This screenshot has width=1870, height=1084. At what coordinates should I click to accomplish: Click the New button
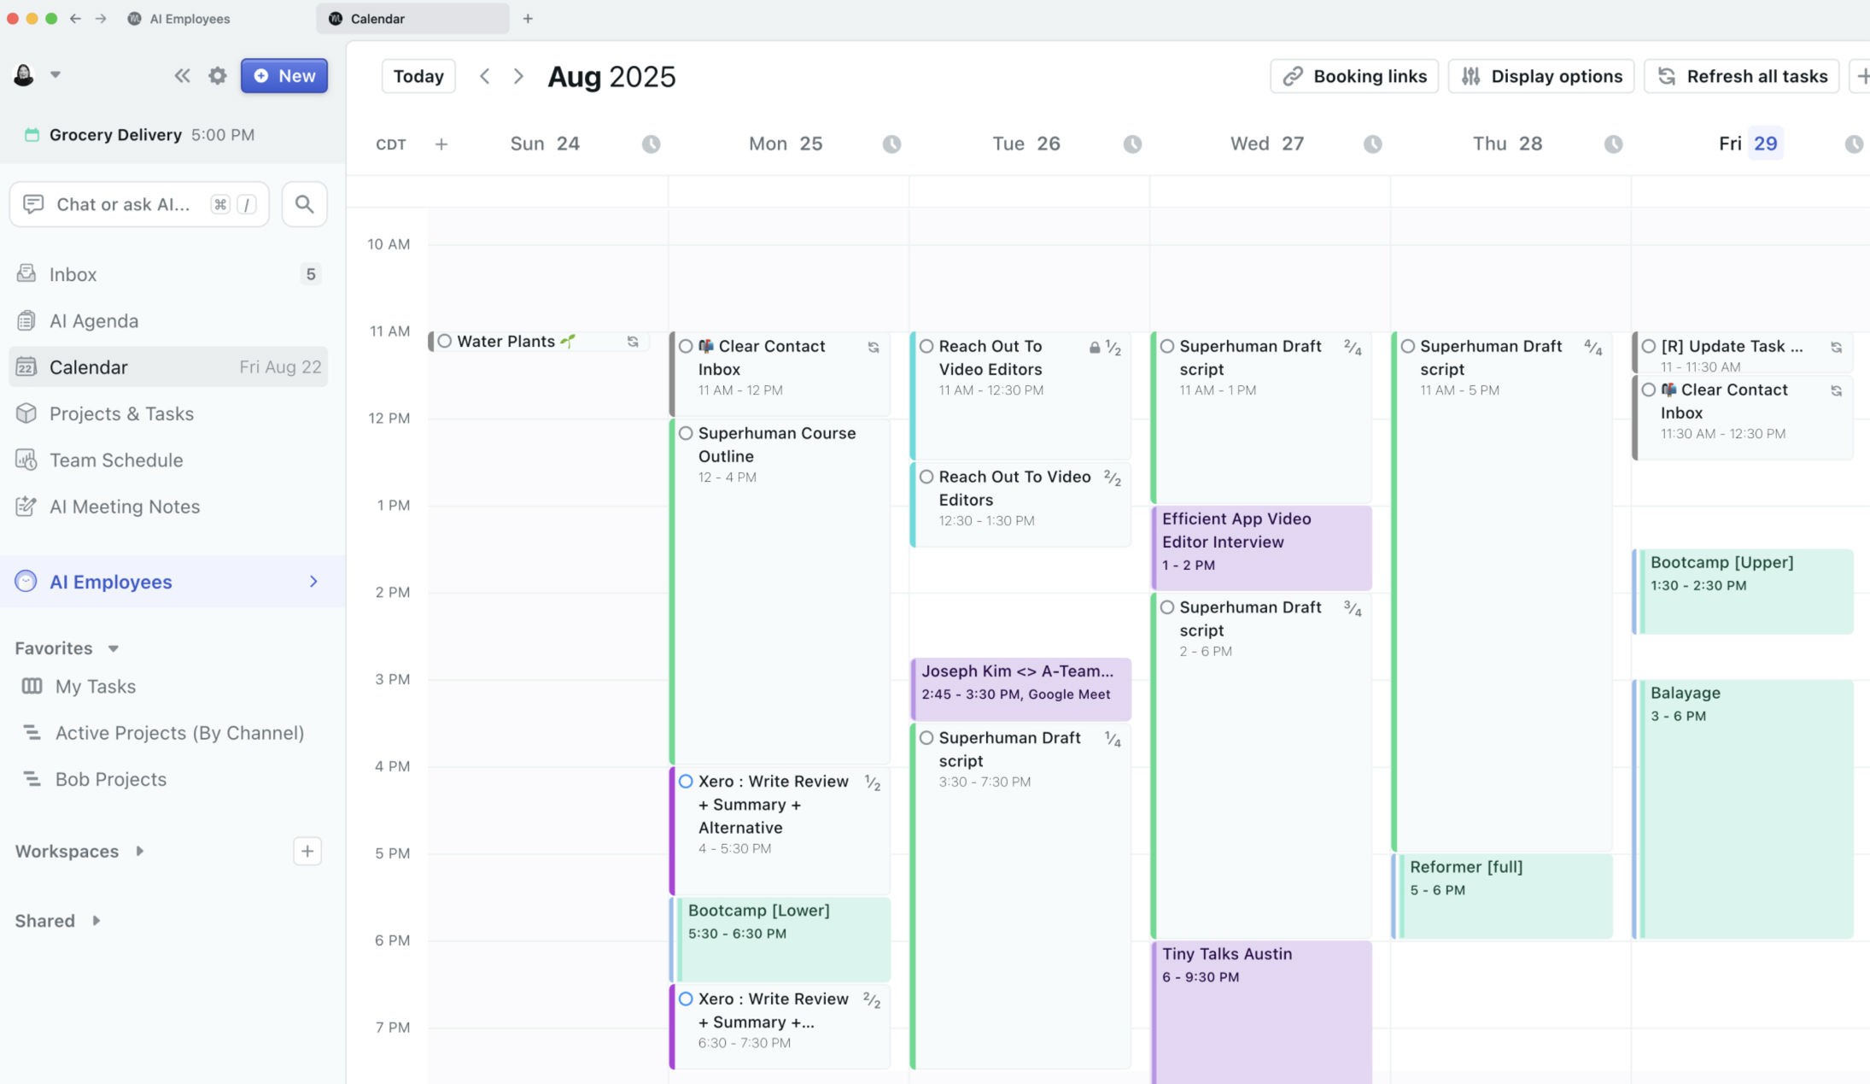click(x=284, y=76)
